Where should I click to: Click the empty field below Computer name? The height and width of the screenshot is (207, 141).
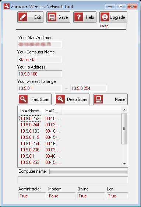[x=73, y=180]
